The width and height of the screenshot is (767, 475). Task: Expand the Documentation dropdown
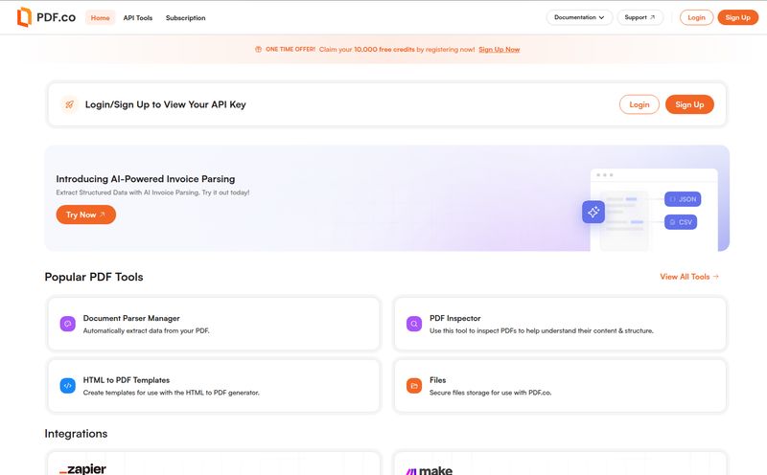tap(579, 17)
